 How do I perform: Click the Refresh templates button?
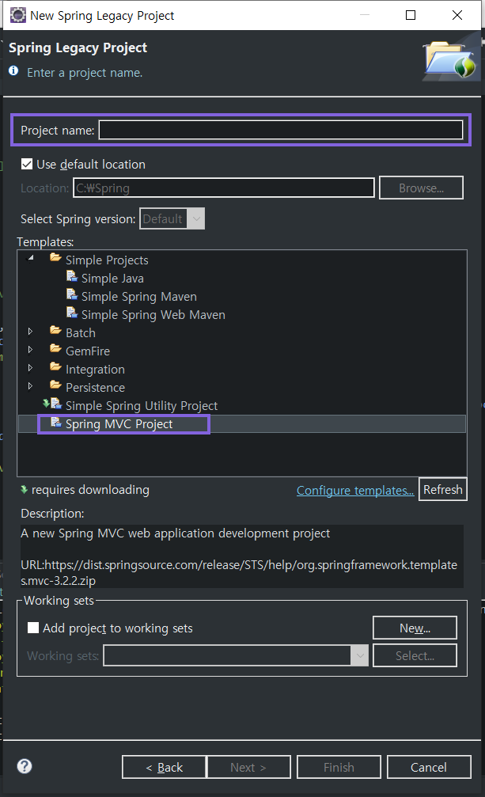tap(443, 489)
